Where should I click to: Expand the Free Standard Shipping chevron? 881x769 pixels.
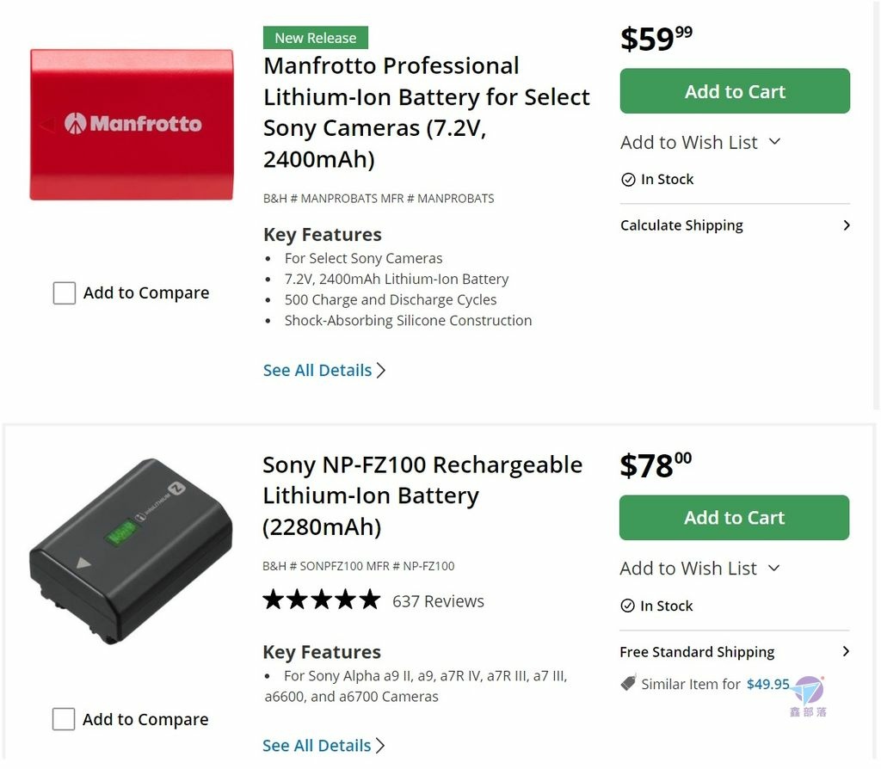pyautogui.click(x=847, y=652)
